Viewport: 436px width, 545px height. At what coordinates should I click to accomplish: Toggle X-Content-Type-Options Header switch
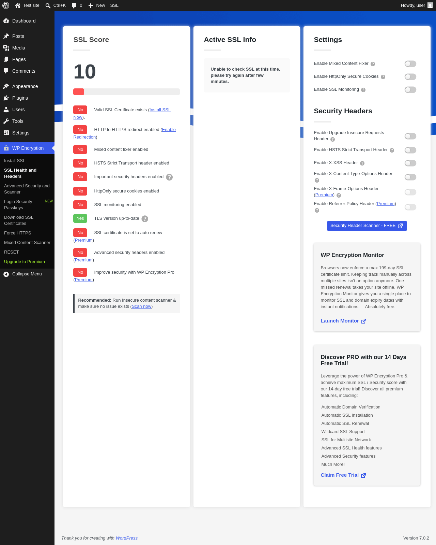coord(410,177)
